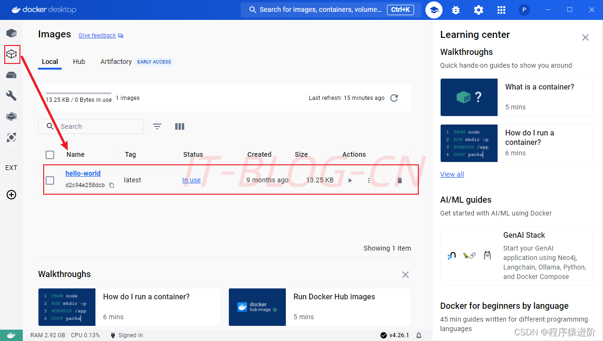Image resolution: width=603 pixels, height=341 pixels.
Task: Open the filter icon next to search
Action: pos(157,126)
